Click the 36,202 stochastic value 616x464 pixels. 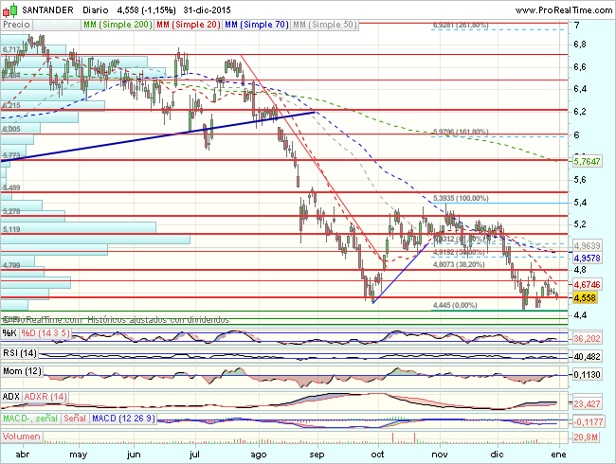coord(587,339)
